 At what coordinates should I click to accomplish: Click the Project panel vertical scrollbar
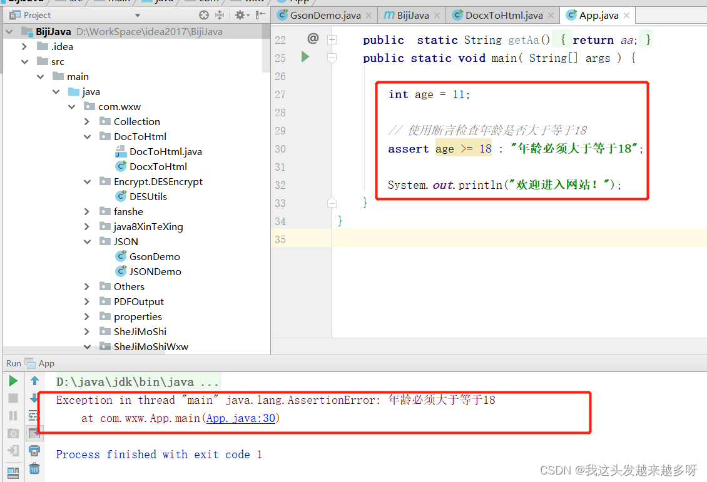click(266, 48)
